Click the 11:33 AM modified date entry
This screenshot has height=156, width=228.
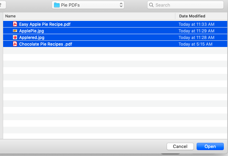196,24
